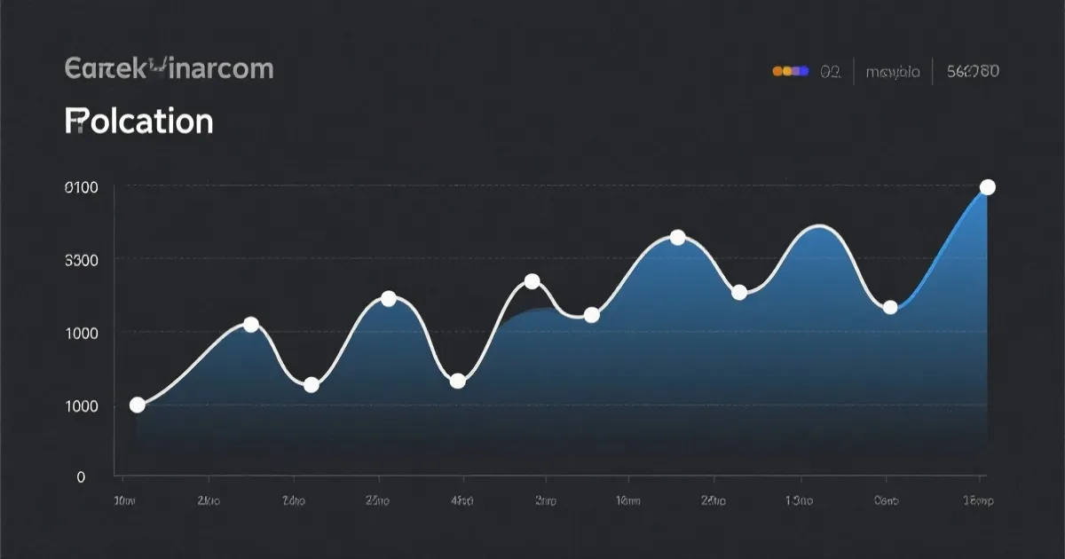Screen dimensions: 1065x559
Task: Select the first data point at chart's left
Action: tap(138, 405)
